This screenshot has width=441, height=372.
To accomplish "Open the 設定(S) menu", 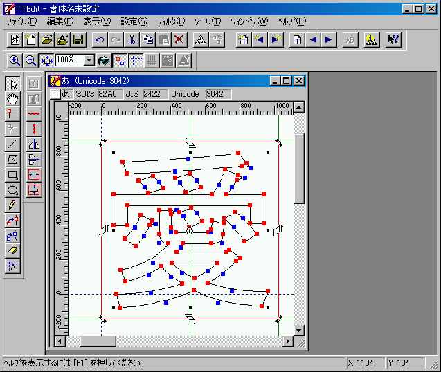I will [134, 21].
